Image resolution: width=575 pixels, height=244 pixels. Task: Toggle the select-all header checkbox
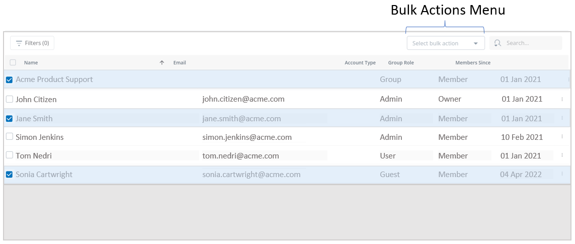tap(13, 63)
